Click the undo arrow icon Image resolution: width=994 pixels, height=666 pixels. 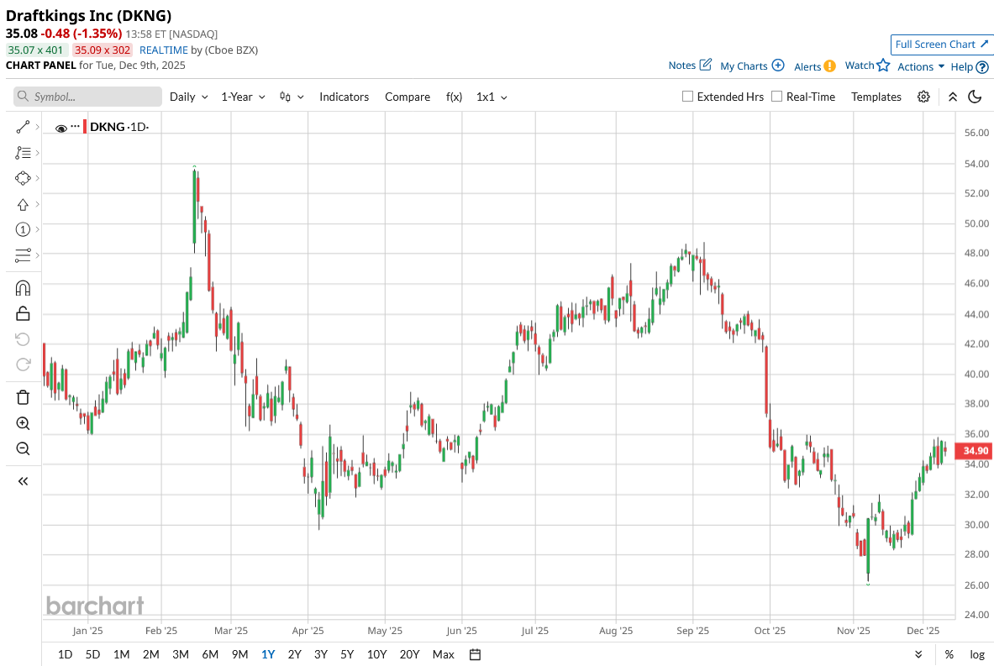coord(23,339)
